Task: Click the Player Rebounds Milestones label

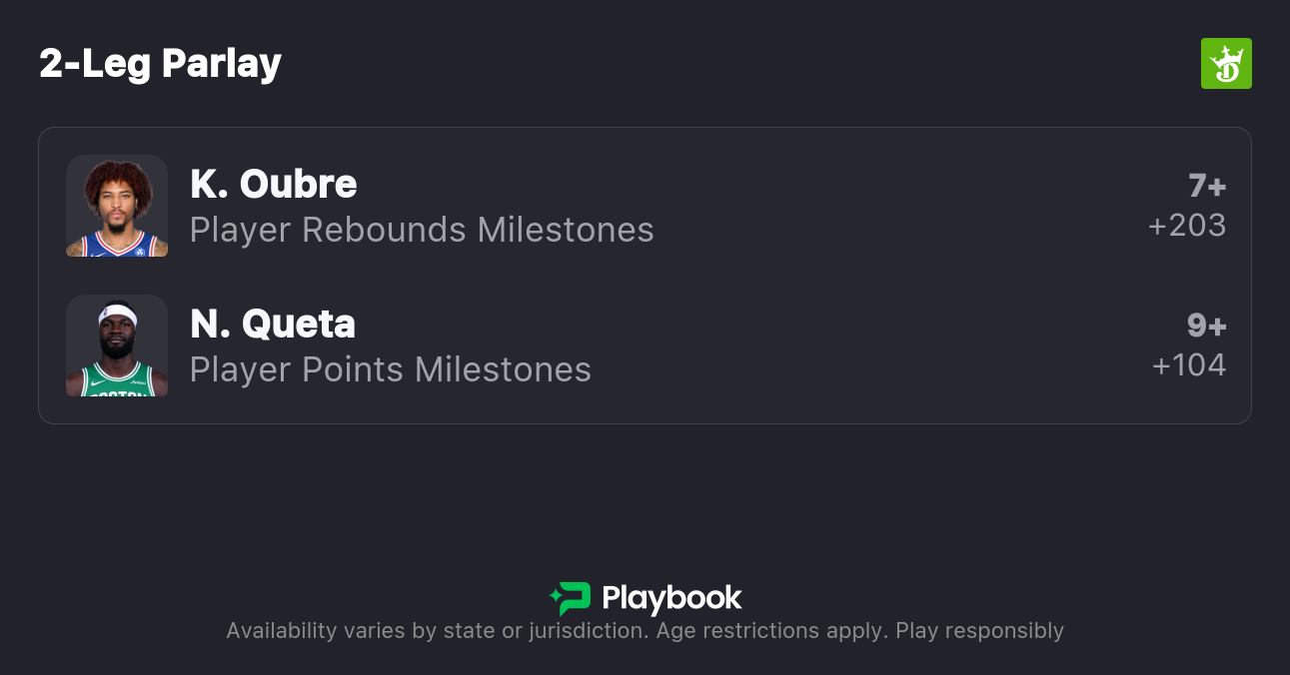Action: pos(422,230)
